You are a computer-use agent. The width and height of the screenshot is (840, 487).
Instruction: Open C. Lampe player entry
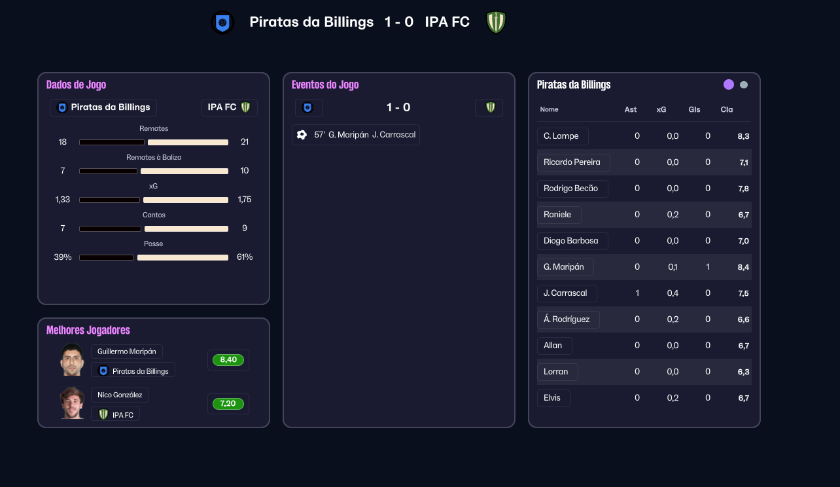click(x=562, y=136)
